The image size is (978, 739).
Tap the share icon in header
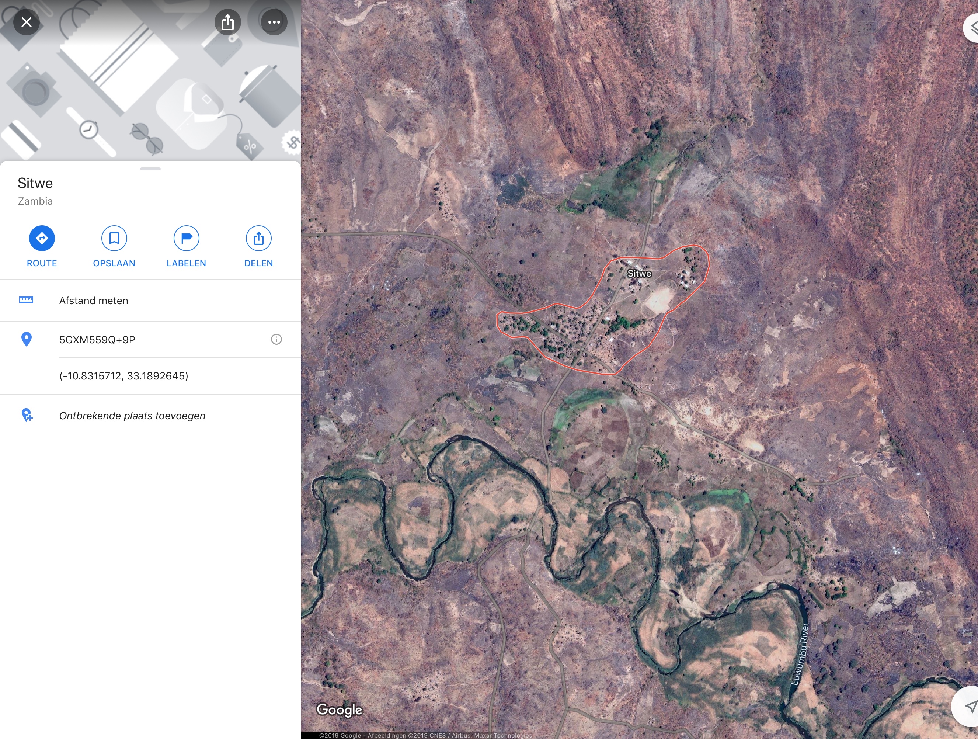tap(228, 22)
